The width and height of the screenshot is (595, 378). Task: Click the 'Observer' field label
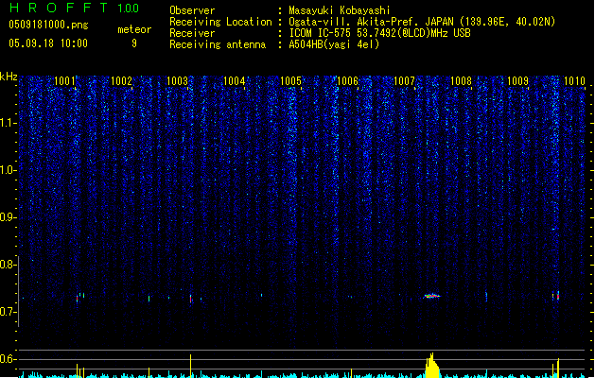192,10
